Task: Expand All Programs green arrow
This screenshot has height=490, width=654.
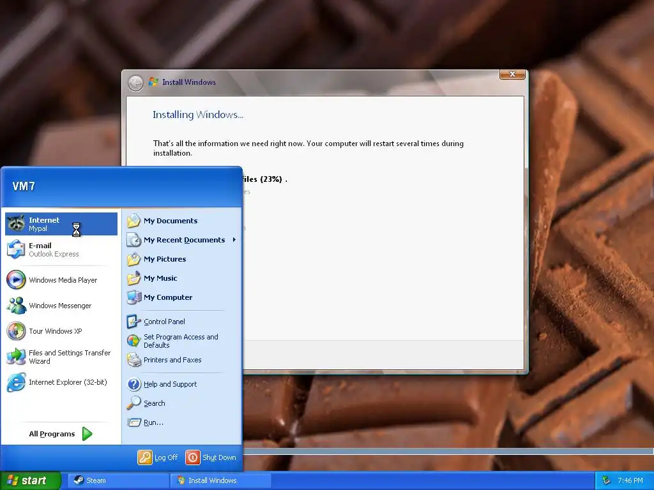Action: 87,434
